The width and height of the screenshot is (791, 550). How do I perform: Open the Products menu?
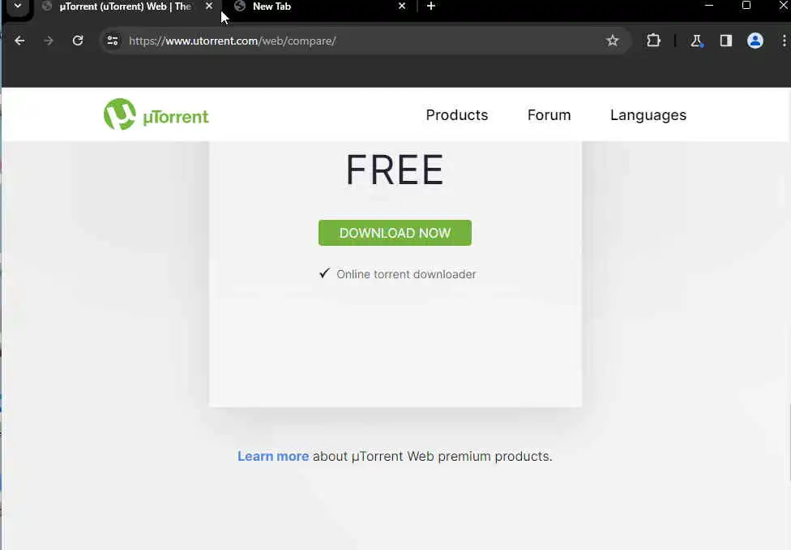457,115
